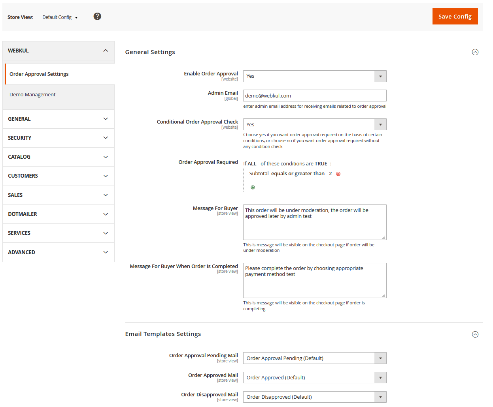
Task: Collapse the General Settings section
Action: tap(475, 52)
